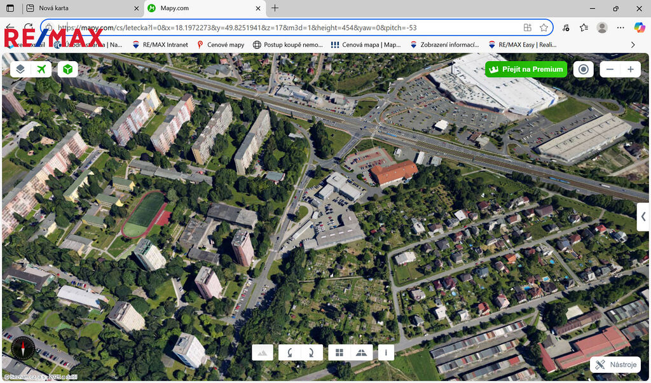Open split screen from address bar
Screen dimensions: 651x383
pyautogui.click(x=527, y=28)
